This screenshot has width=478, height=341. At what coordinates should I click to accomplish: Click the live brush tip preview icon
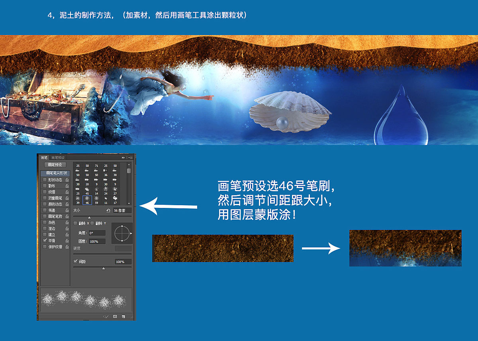[x=106, y=316]
